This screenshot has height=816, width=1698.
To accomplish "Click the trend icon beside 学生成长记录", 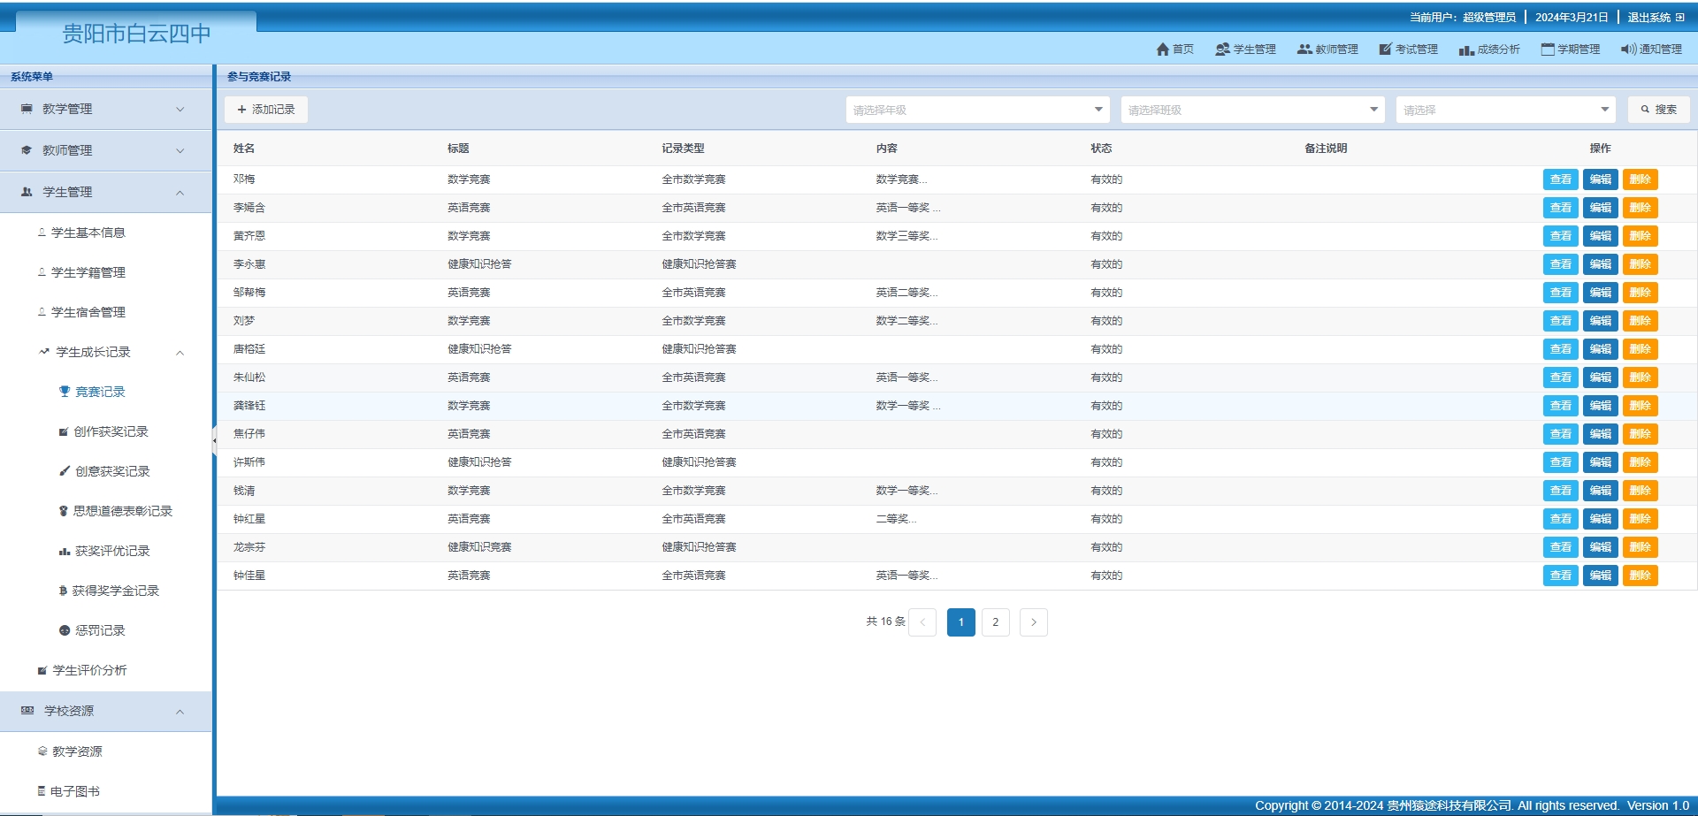I will tap(44, 352).
